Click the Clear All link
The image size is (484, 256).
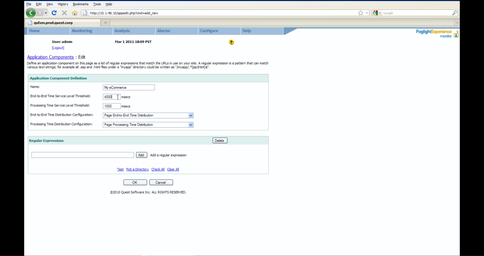173,169
